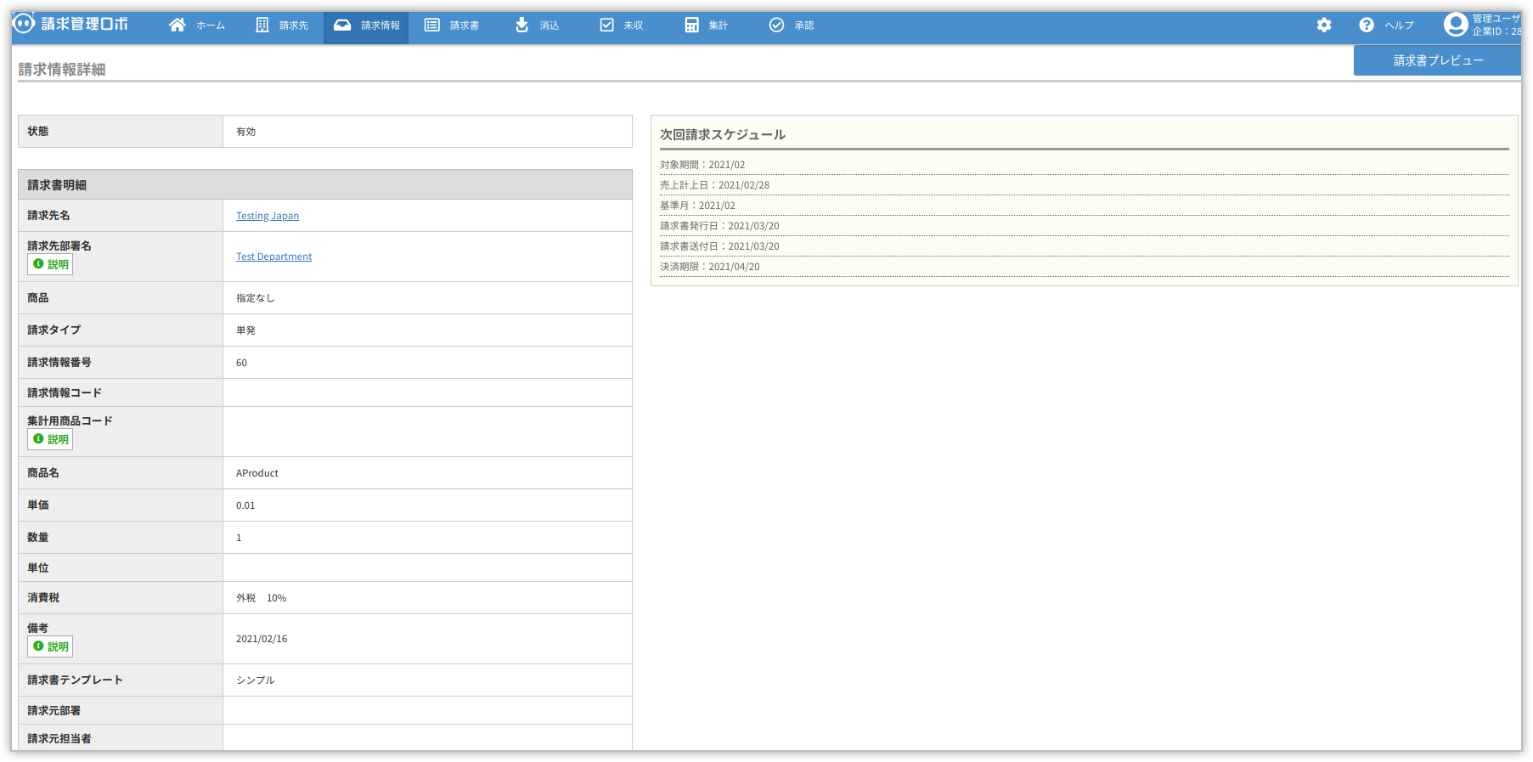Click the 外税 10% tax value
The image size is (1533, 762).
pos(262,598)
